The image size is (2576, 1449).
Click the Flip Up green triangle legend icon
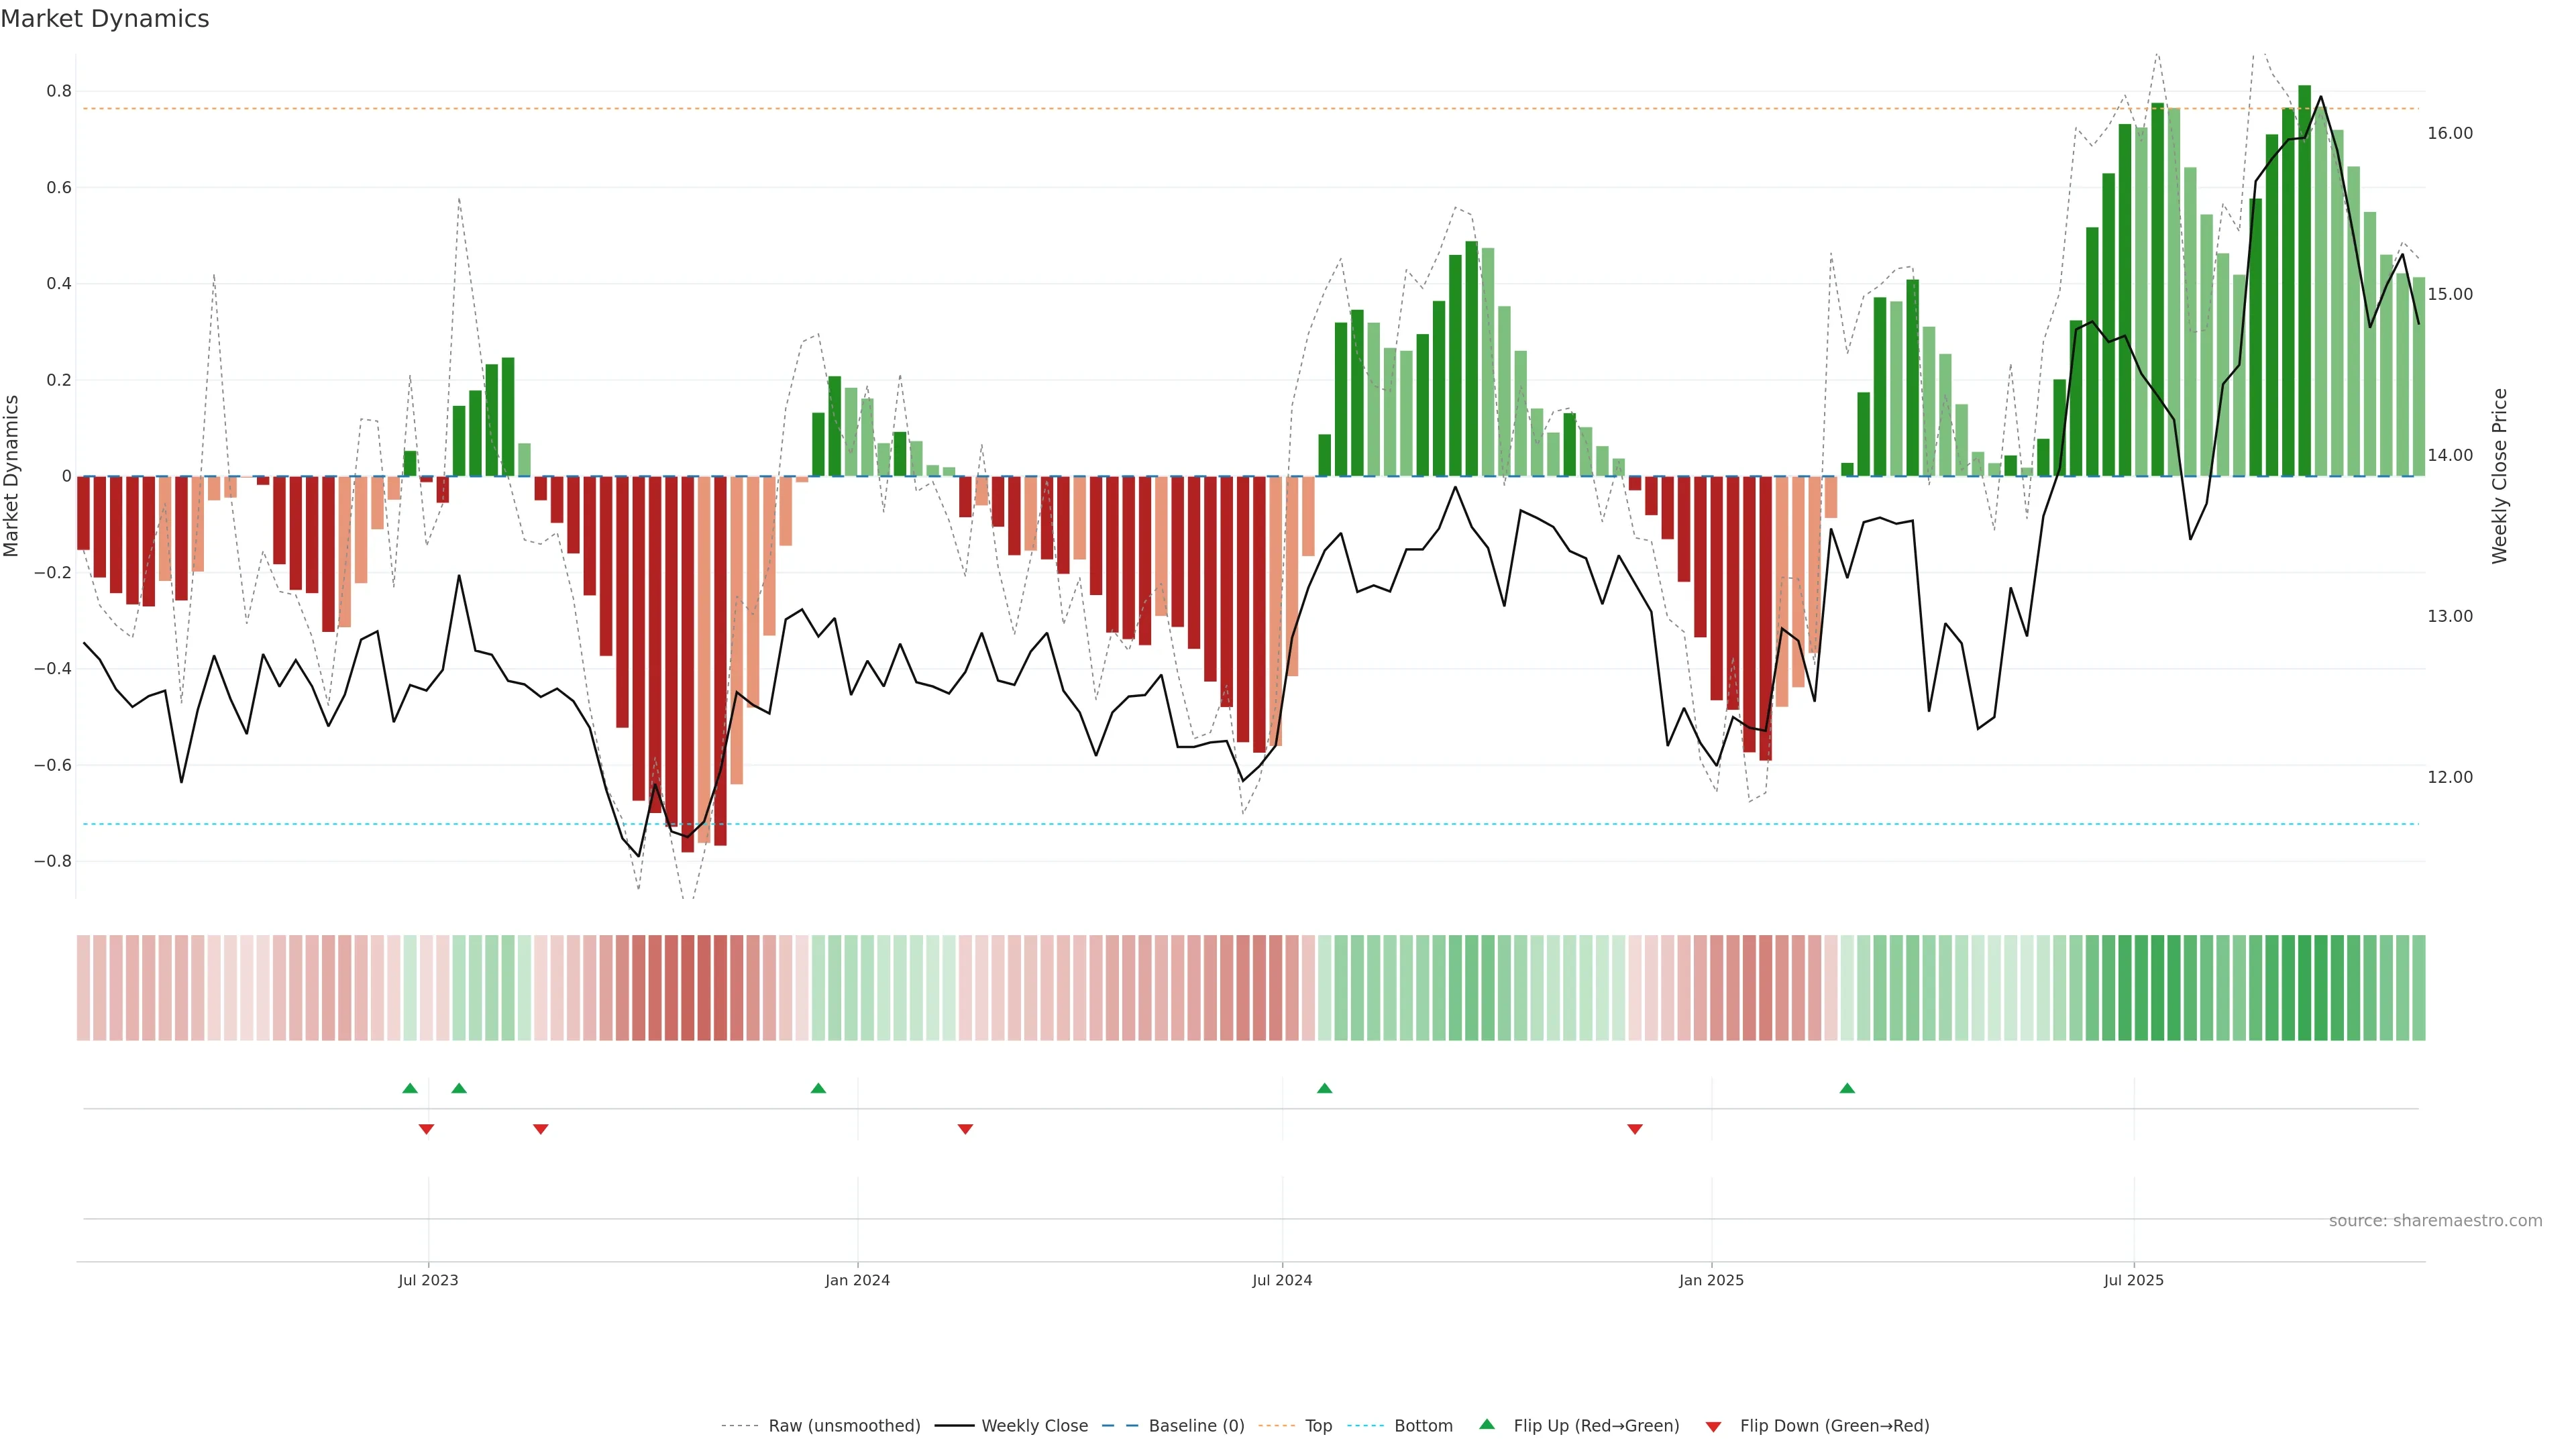click(1487, 1424)
